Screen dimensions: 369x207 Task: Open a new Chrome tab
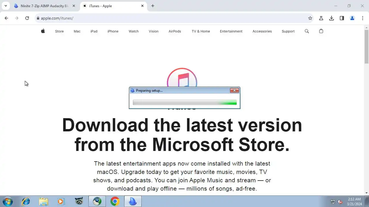(x=153, y=6)
